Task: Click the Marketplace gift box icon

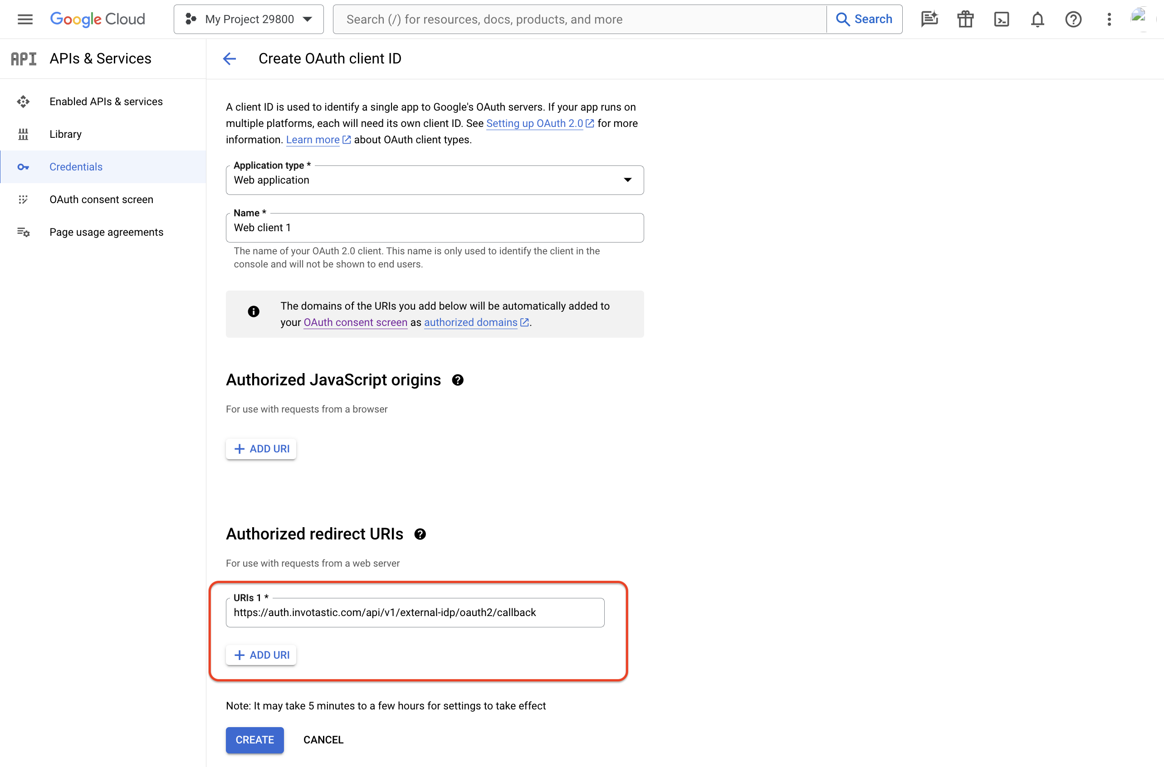Action: click(965, 19)
